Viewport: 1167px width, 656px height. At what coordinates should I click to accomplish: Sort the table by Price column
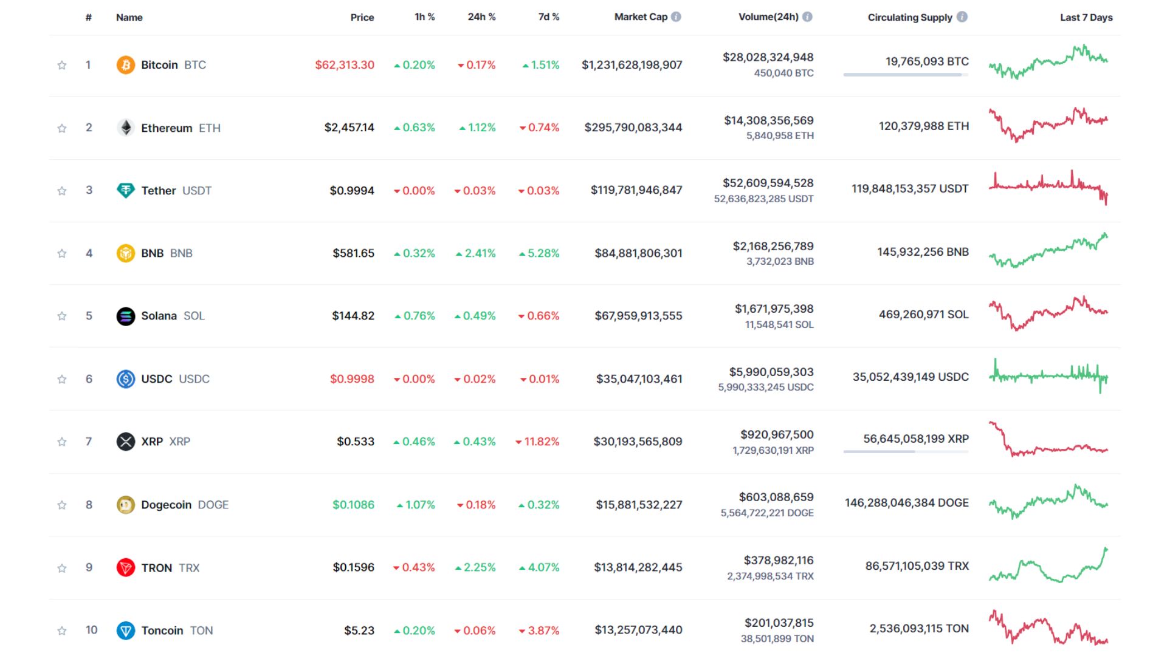click(362, 17)
